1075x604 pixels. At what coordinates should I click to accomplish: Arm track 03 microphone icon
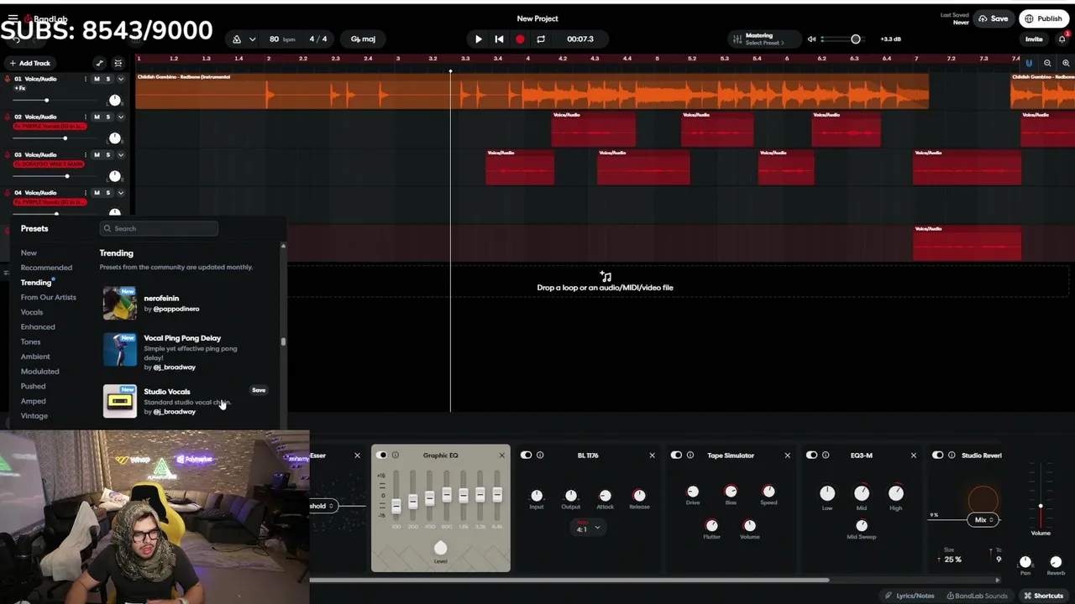pyautogui.click(x=8, y=154)
